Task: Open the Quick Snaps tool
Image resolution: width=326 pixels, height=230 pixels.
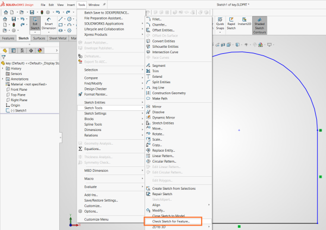Action: (220, 24)
